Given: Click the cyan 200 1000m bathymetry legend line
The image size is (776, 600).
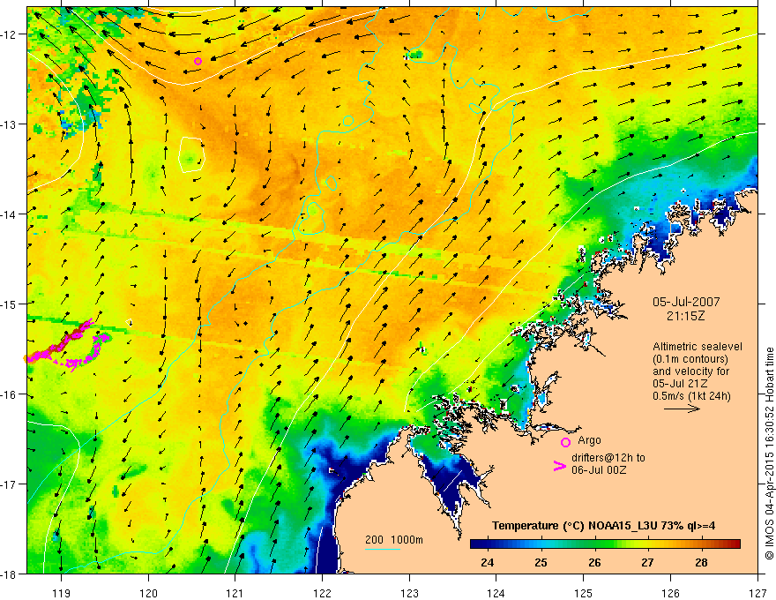Looking at the screenshot, I should [x=383, y=549].
